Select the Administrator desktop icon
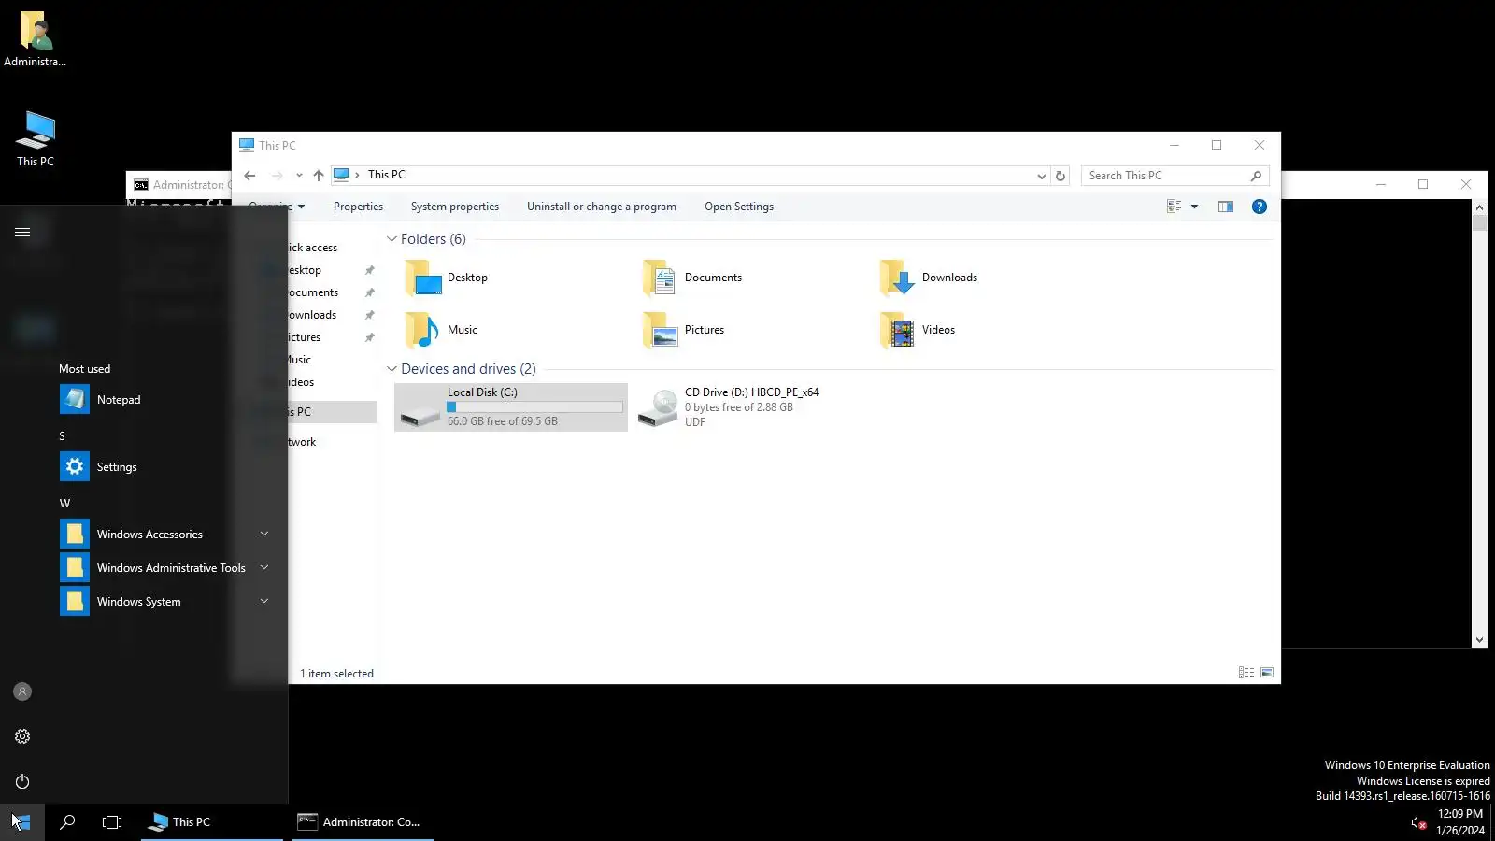 (x=36, y=39)
